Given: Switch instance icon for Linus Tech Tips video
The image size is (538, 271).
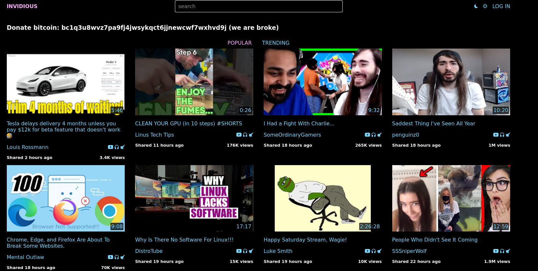Looking at the screenshot, I should (251, 135).
